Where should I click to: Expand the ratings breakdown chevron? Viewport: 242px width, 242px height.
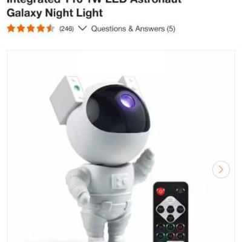pyautogui.click(x=82, y=28)
